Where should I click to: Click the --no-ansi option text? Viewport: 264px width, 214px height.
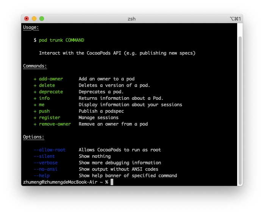pos(45,169)
